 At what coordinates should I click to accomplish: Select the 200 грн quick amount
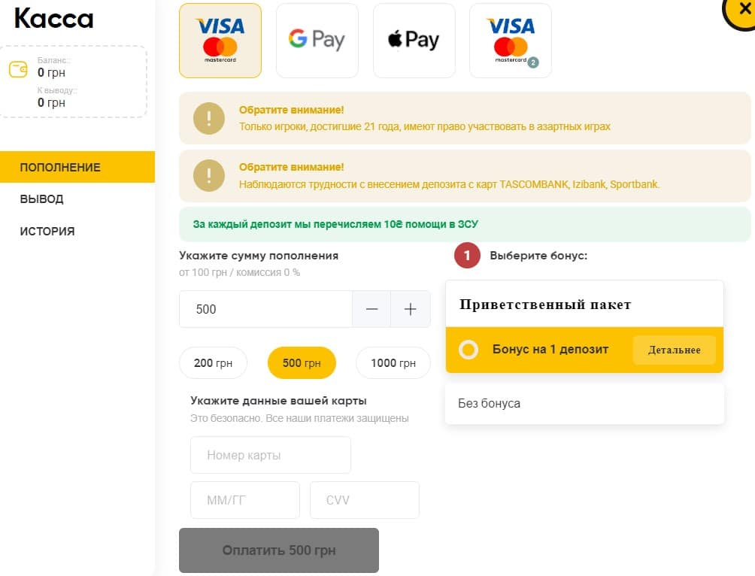point(213,362)
